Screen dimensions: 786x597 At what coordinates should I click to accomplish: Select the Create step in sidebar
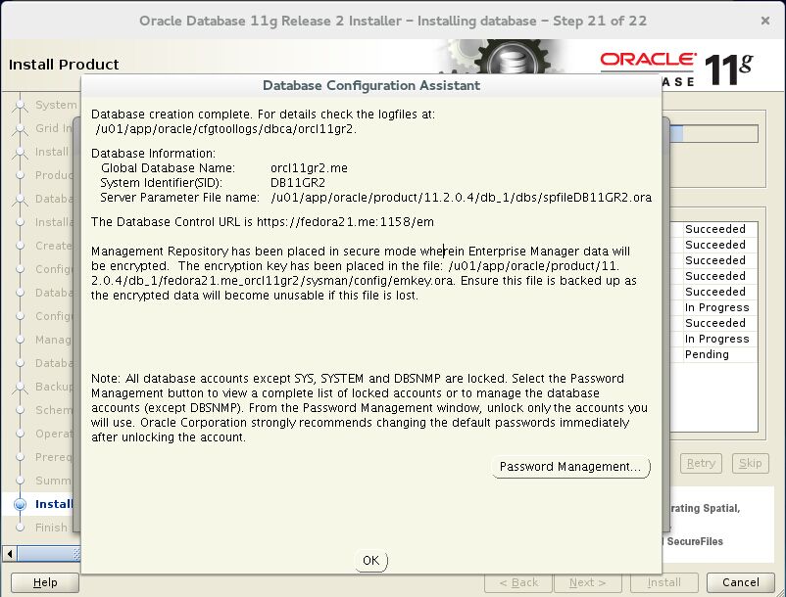point(54,246)
